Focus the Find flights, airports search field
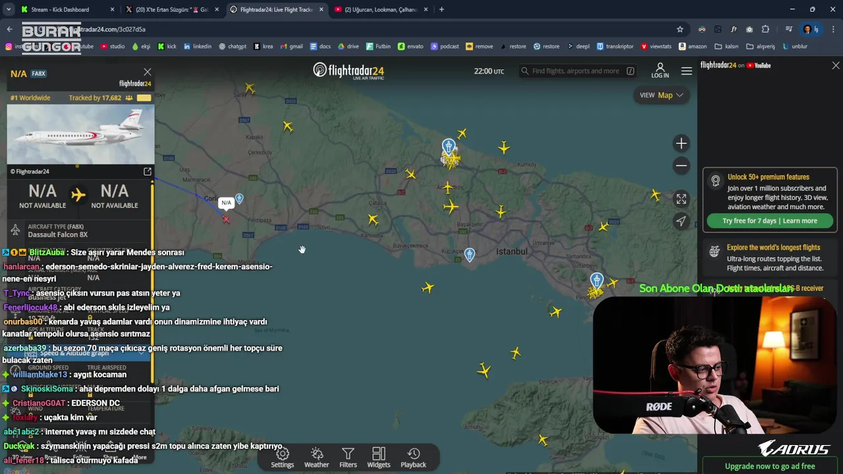This screenshot has width=843, height=474. pos(577,71)
